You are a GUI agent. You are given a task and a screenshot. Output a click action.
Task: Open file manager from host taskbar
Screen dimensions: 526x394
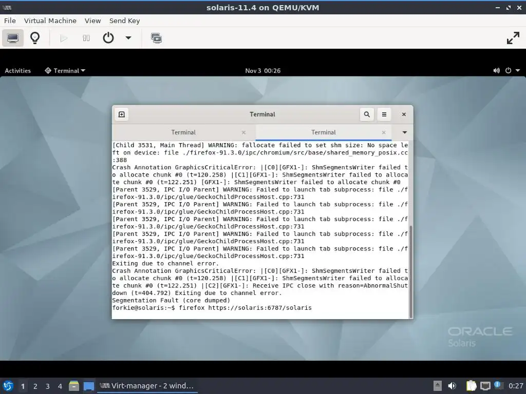(74, 386)
